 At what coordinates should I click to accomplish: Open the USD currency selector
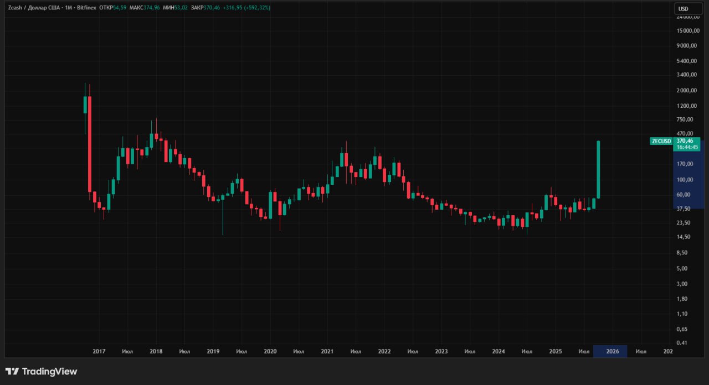pos(683,8)
